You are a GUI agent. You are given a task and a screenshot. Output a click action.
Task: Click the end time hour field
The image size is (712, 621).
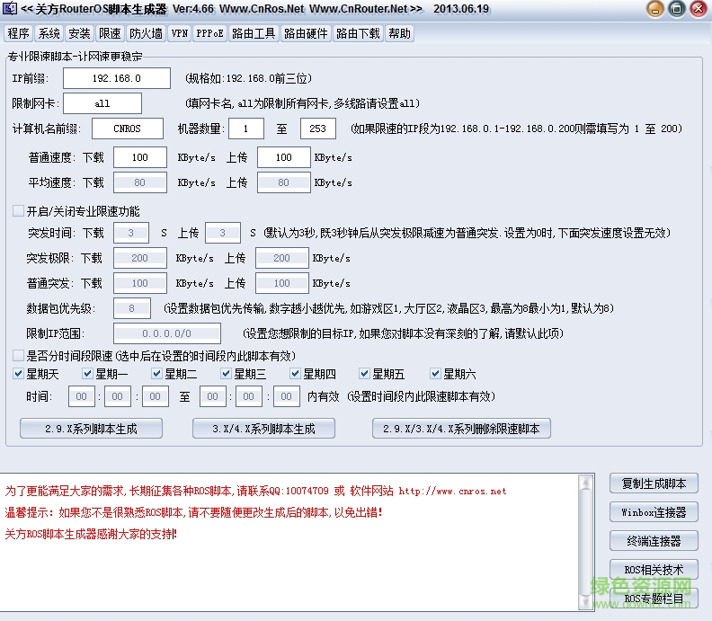point(212,396)
